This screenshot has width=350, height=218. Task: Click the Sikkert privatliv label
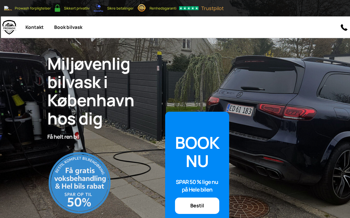77,8
